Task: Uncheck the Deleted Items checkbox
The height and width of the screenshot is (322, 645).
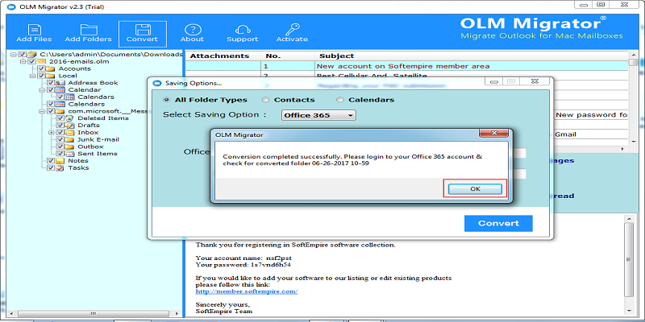Action: click(60, 118)
